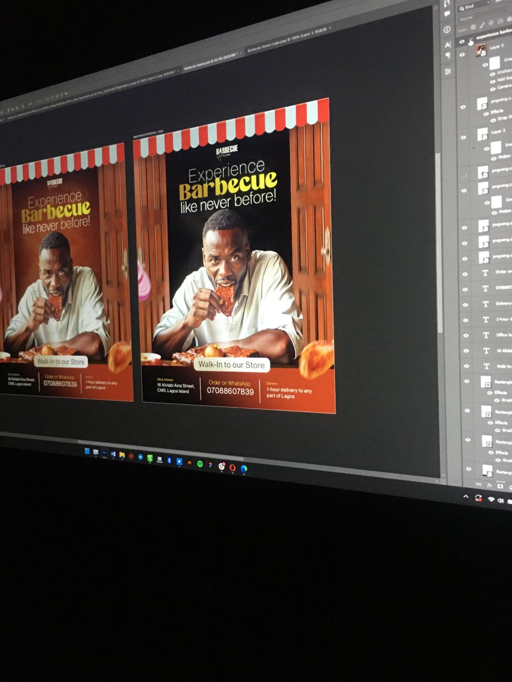Show hidden icons chevron in system tray
This screenshot has width=512, height=682.
coord(466,496)
